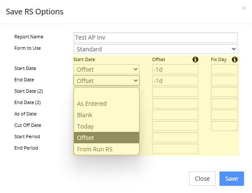Viewport: 252px width, 193px height.
Task: Collapse the End Date type dropdown
Action: 107,80
